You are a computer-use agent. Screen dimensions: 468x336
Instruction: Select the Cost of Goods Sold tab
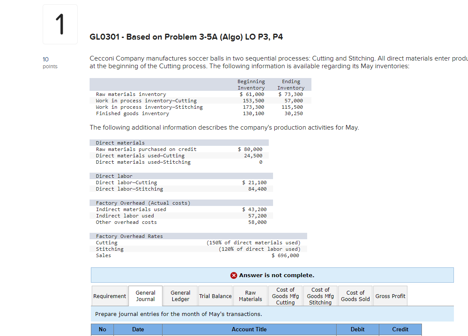click(x=355, y=295)
